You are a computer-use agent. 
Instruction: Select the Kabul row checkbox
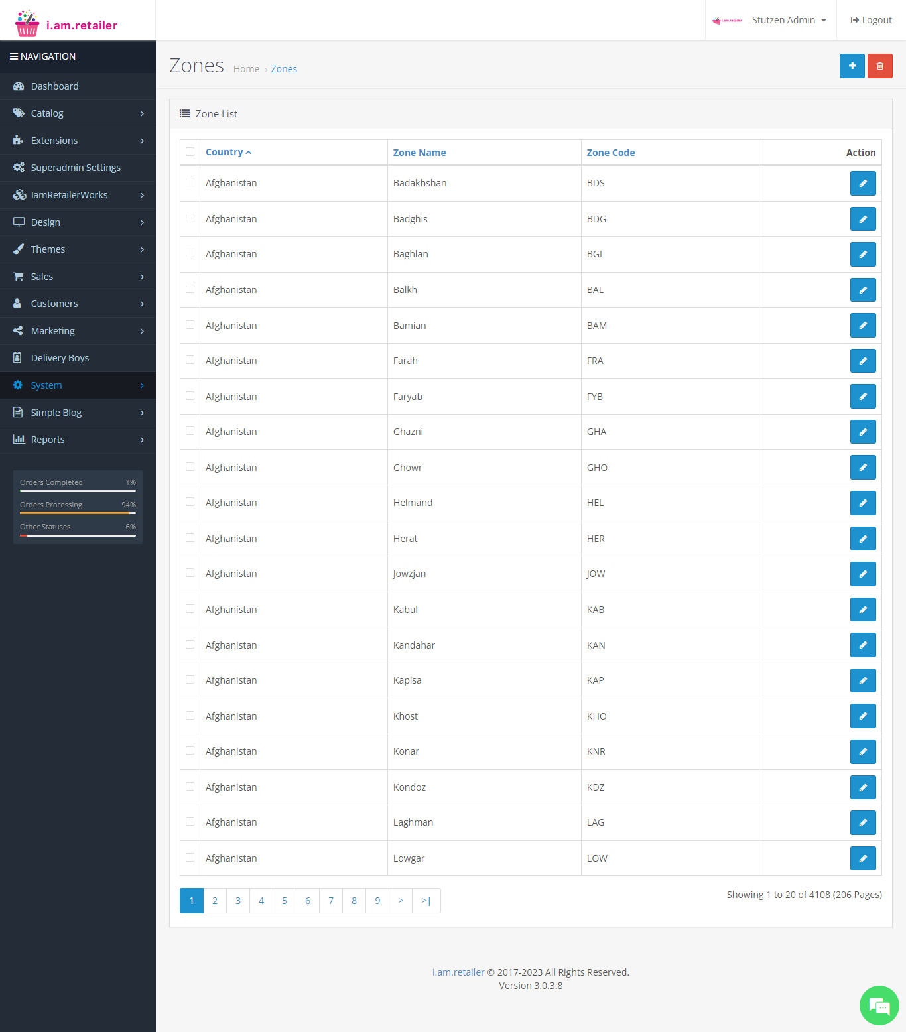(190, 608)
